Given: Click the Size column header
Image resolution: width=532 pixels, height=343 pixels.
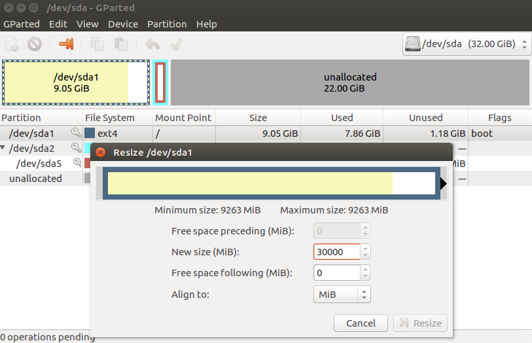Looking at the screenshot, I should pyautogui.click(x=258, y=118).
